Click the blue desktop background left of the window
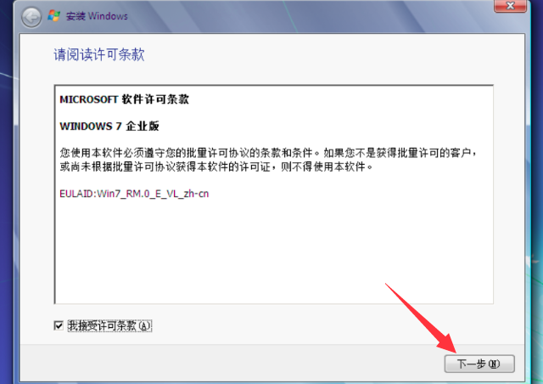The image size is (543, 384). (6, 191)
